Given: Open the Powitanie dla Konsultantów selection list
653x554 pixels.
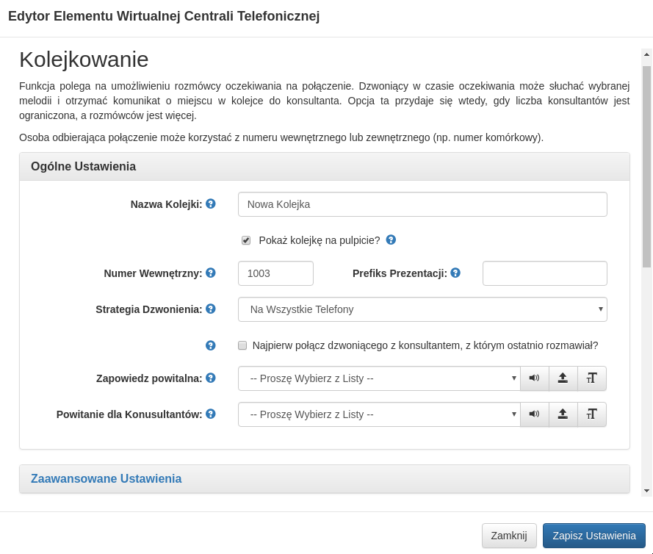Looking at the screenshot, I should click(378, 414).
